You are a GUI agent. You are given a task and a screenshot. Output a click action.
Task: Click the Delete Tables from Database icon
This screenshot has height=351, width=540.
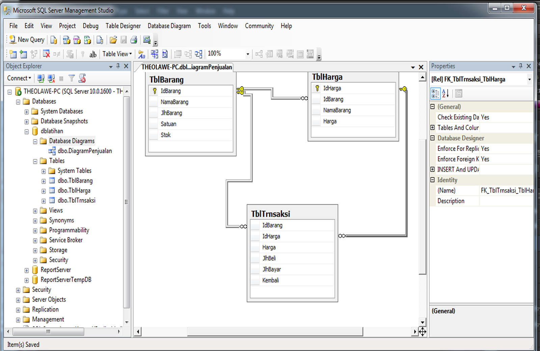click(x=46, y=54)
